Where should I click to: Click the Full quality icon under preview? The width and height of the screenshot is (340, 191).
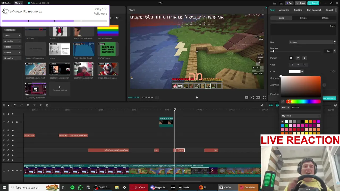(246, 97)
